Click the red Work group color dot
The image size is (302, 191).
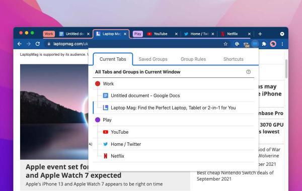click(98, 83)
